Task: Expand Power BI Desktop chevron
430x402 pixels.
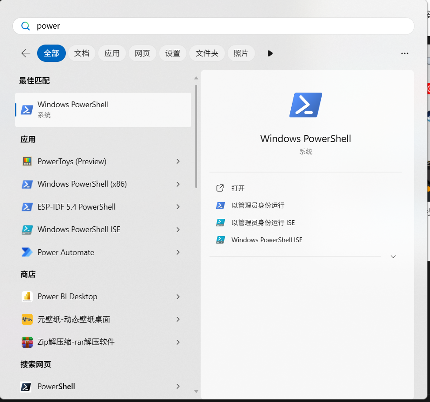Action: pos(178,297)
